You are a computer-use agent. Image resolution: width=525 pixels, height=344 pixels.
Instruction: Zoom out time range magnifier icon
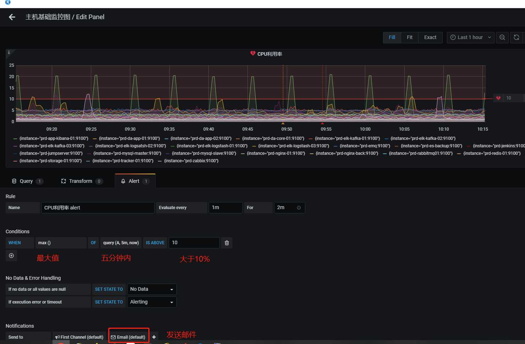(x=502, y=37)
